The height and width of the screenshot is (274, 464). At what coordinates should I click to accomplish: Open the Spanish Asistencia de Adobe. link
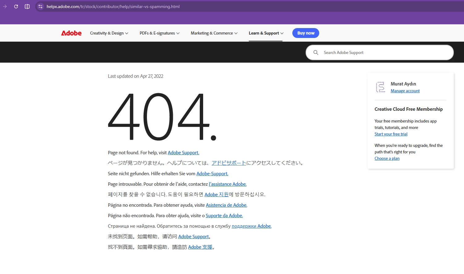227,205
